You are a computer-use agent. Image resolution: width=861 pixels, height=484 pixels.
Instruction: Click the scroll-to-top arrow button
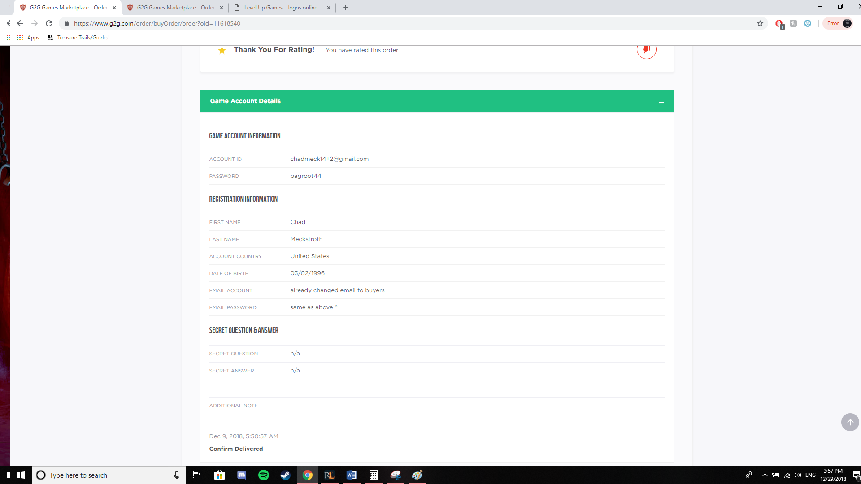[850, 422]
